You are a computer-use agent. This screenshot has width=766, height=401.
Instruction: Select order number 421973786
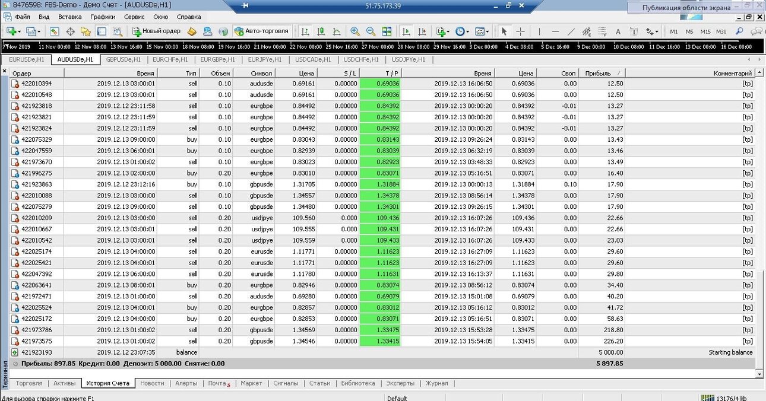click(37, 330)
